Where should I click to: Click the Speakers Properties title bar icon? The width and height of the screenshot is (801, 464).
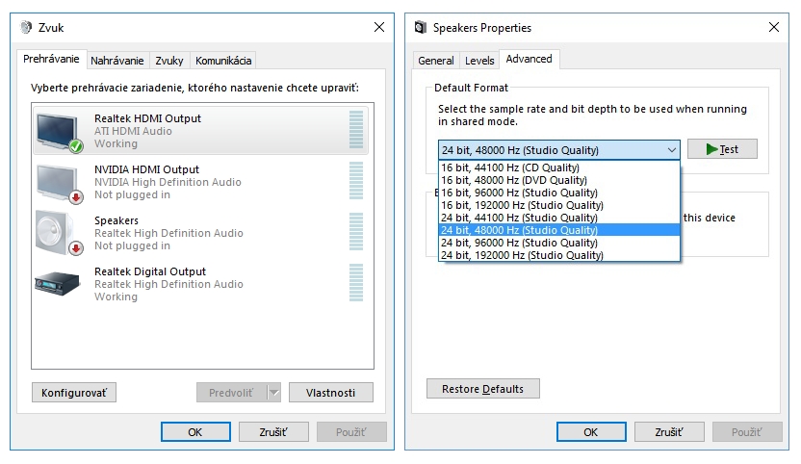pos(420,28)
